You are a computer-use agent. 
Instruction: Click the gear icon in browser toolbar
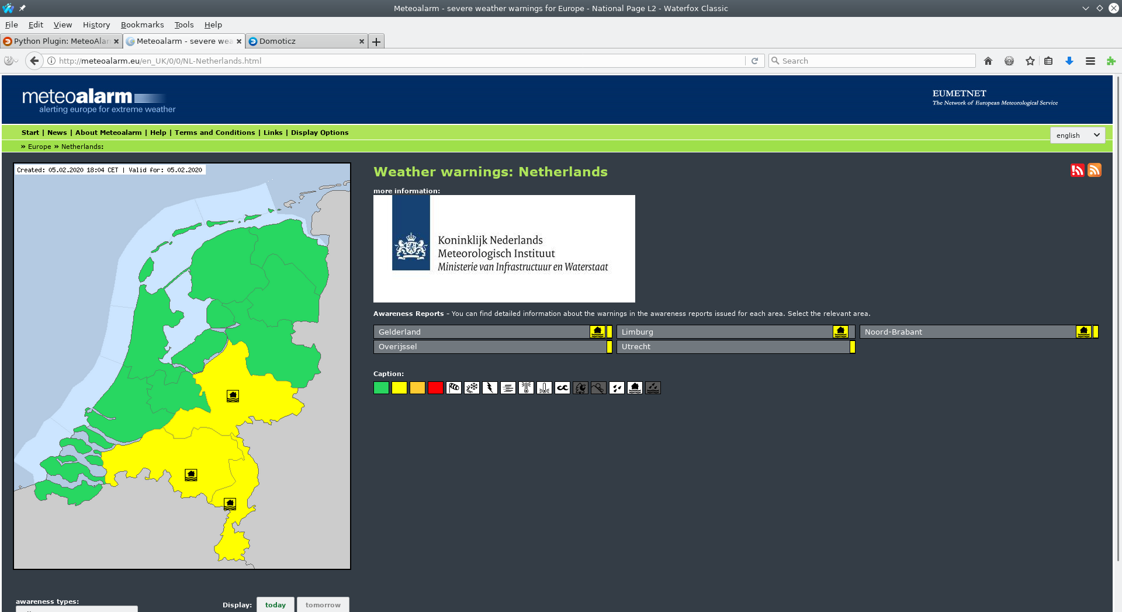[x=1009, y=61]
